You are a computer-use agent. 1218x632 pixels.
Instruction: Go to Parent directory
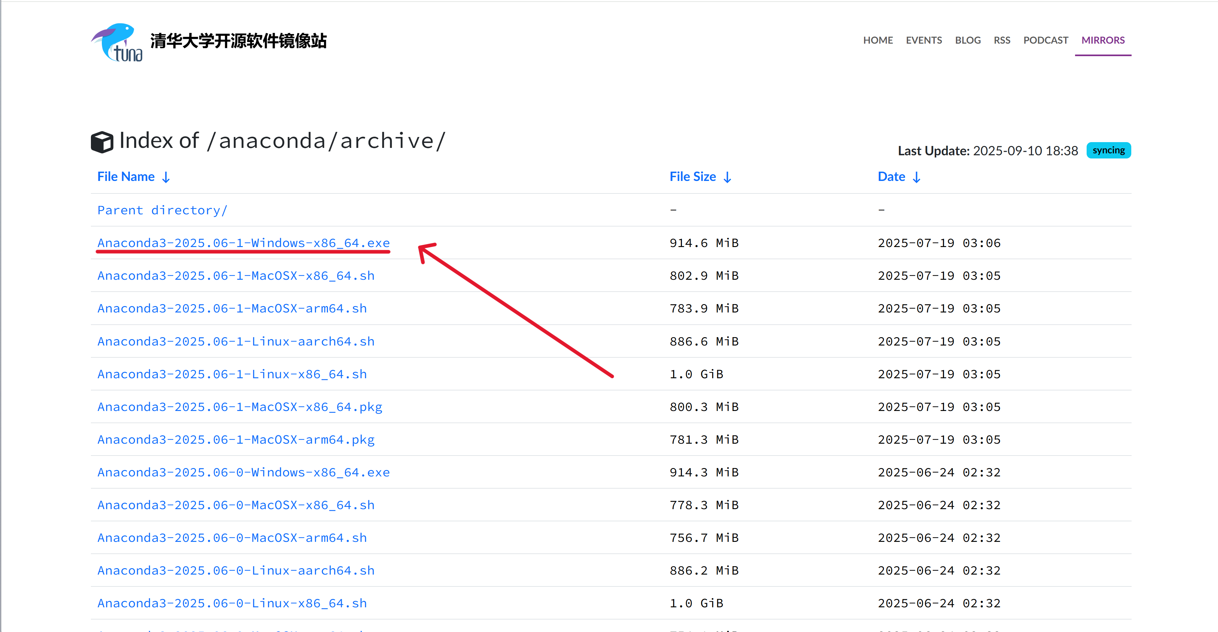pos(162,210)
